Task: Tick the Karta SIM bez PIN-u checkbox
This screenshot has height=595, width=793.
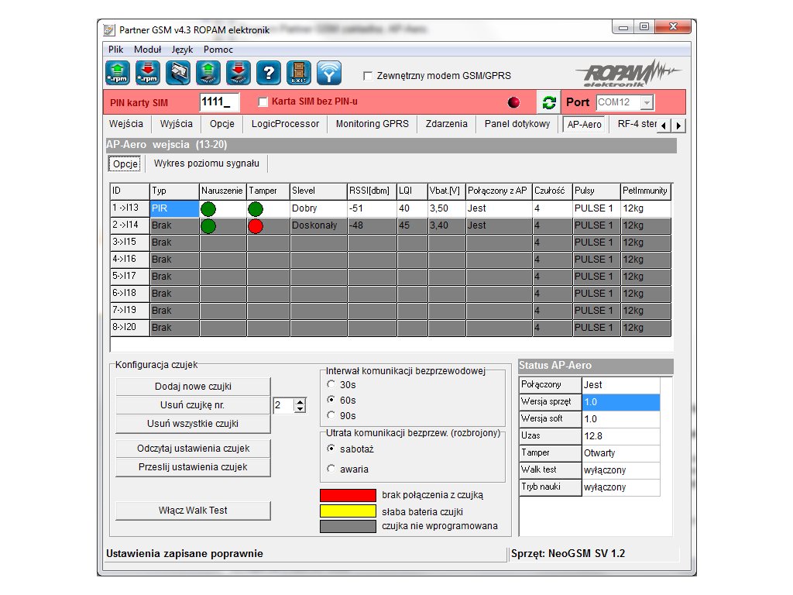Action: (263, 102)
